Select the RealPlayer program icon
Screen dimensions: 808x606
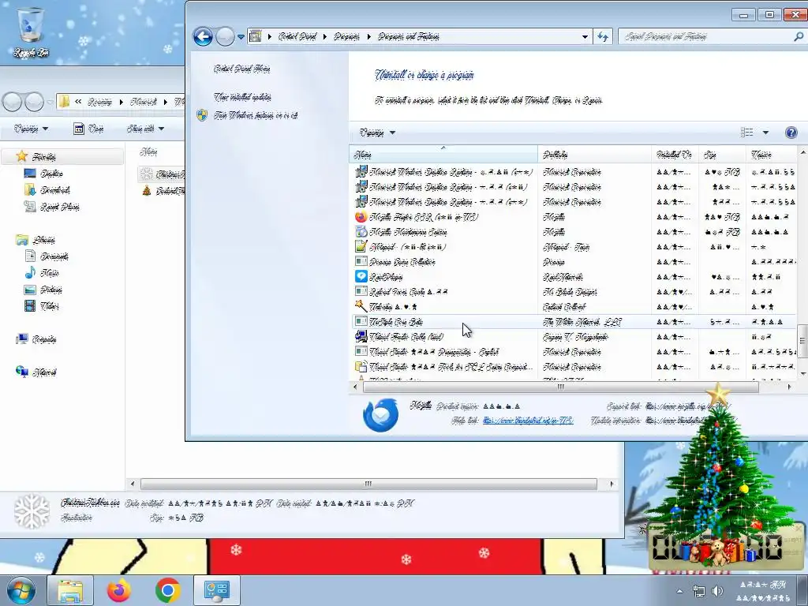pos(361,277)
